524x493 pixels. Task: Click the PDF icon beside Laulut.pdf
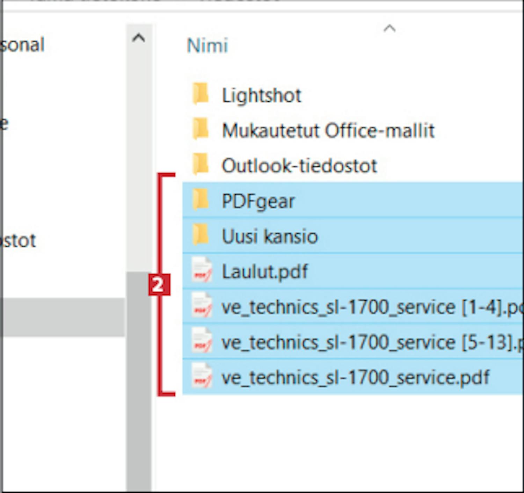[202, 271]
